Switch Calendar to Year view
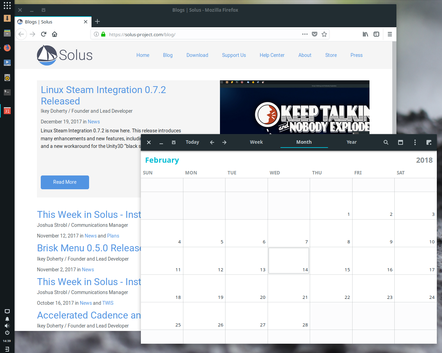Screen dimensions: 442x353 click(x=352, y=142)
